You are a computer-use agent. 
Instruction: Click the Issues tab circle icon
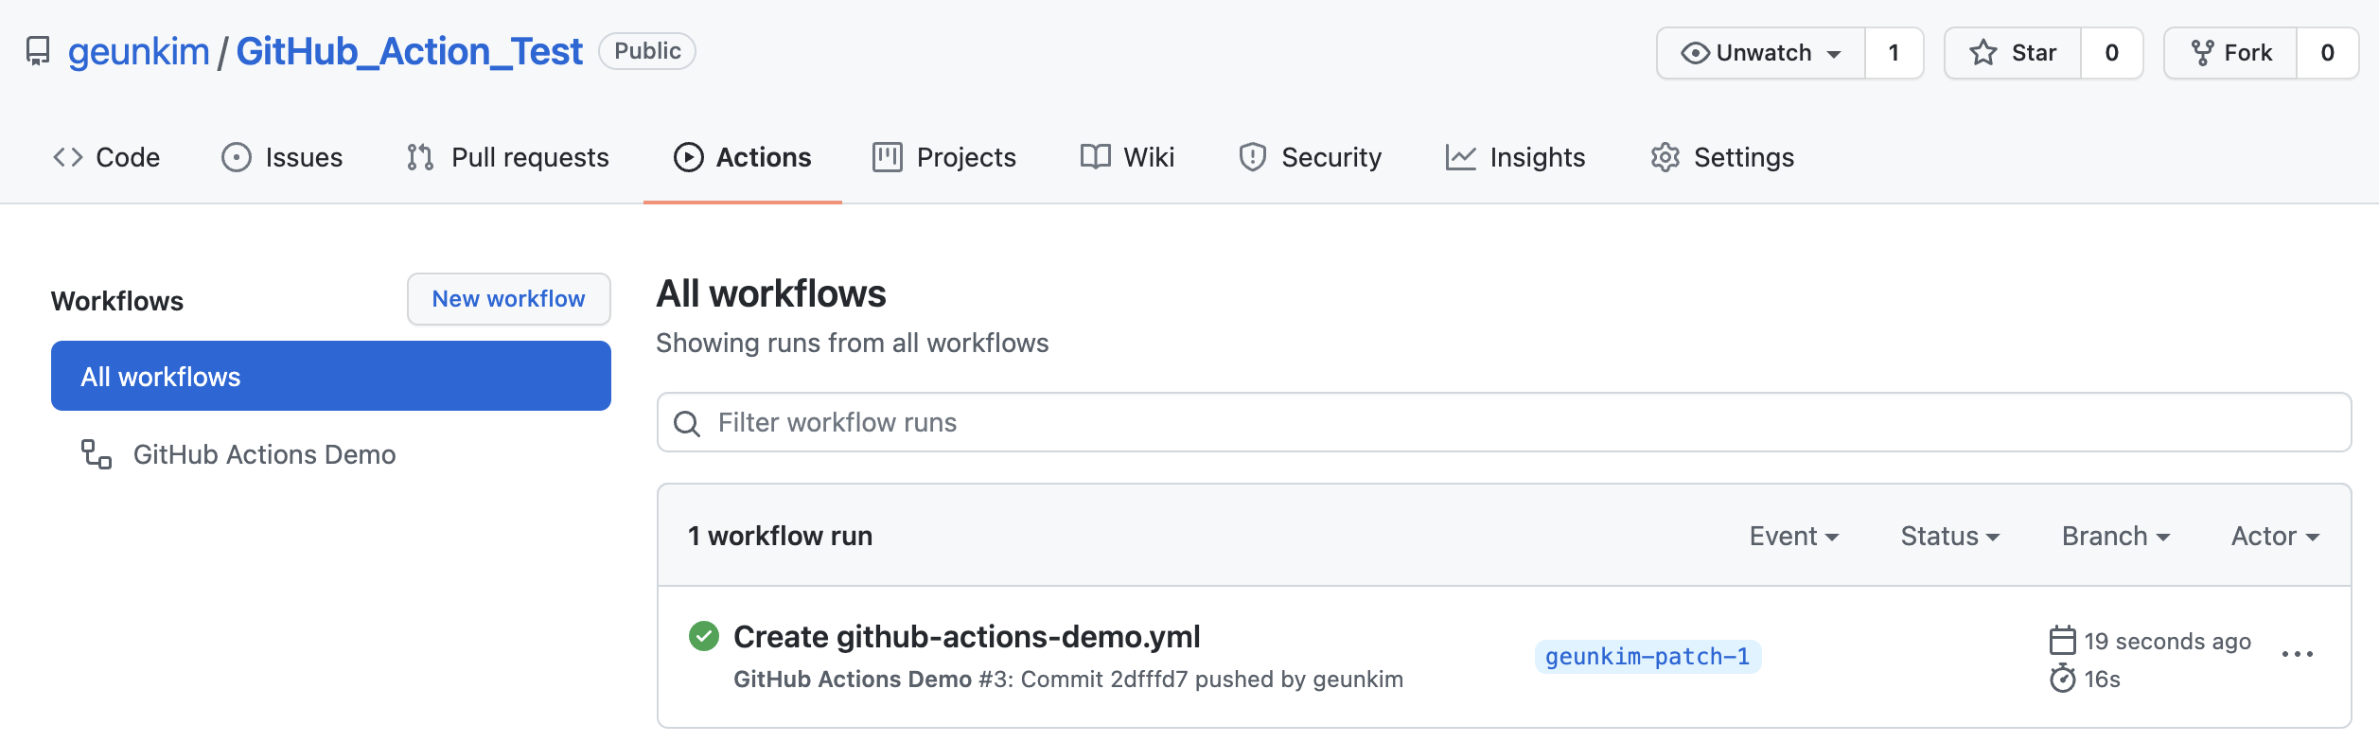[x=237, y=157]
